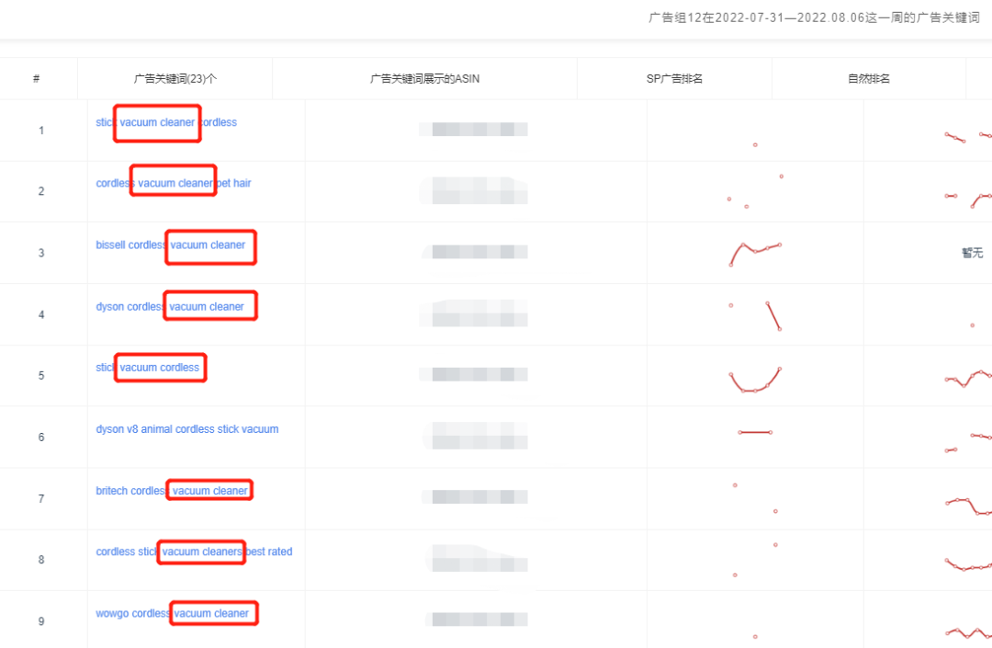Click row number 4
Image resolution: width=992 pixels, height=648 pixels.
(41, 314)
